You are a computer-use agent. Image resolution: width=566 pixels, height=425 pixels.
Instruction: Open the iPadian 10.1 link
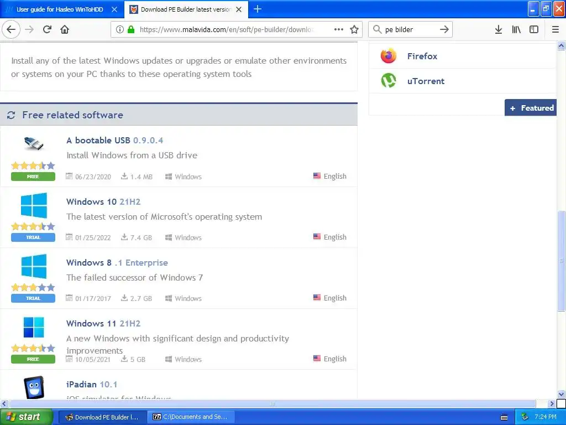[92, 385]
